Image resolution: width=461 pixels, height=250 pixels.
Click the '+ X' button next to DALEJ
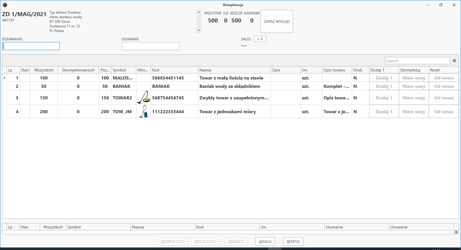[x=260, y=39]
